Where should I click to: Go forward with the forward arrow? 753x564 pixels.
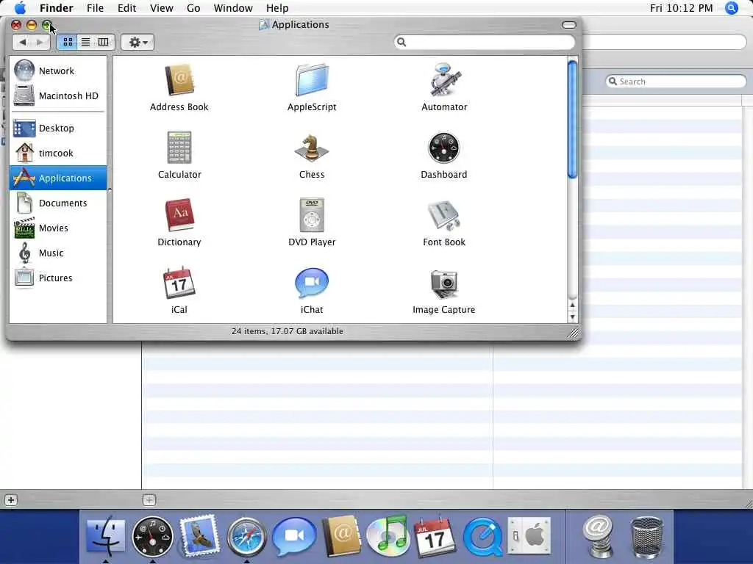40,42
